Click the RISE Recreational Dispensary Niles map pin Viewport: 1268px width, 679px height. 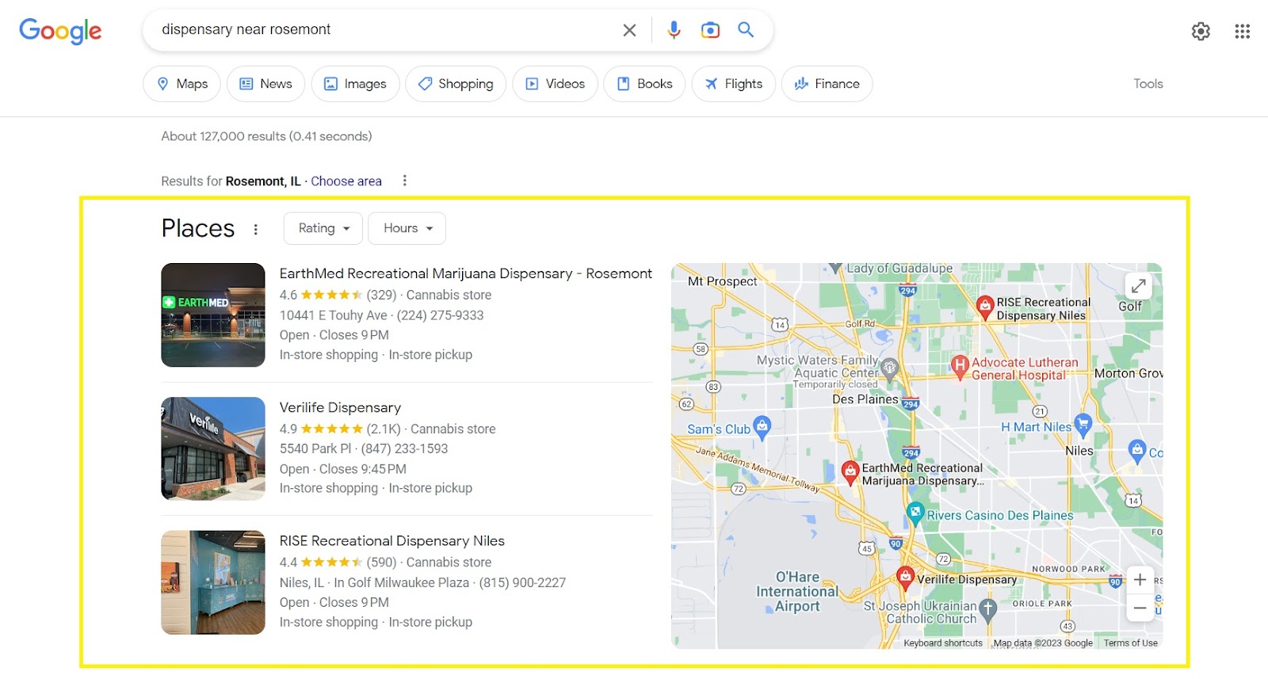985,307
